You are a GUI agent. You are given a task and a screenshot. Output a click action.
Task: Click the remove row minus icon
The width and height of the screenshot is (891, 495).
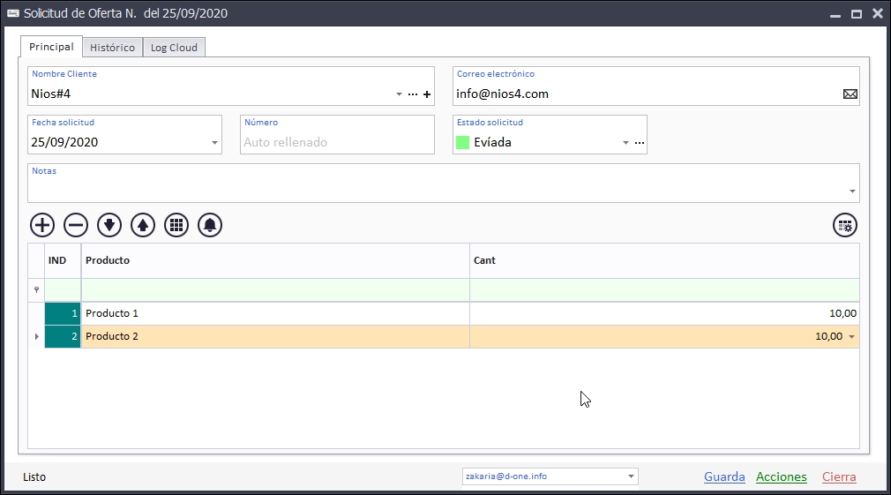tap(76, 225)
